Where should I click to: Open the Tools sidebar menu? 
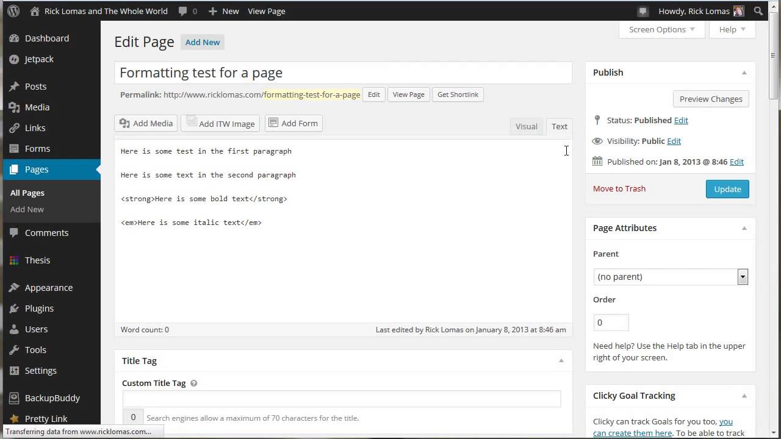35,350
